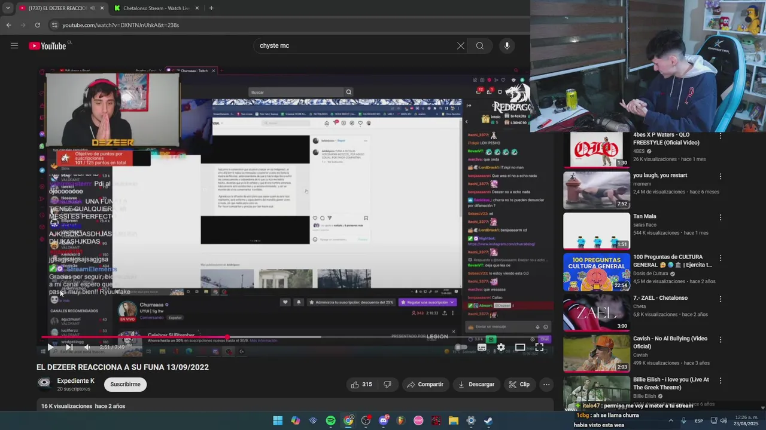Share the video via Compartir
This screenshot has width=766, height=430.
[x=425, y=385]
